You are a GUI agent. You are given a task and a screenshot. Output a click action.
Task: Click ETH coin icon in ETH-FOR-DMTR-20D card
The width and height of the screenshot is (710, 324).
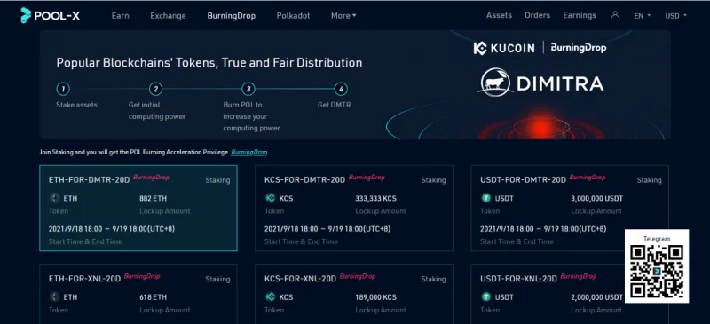point(54,198)
